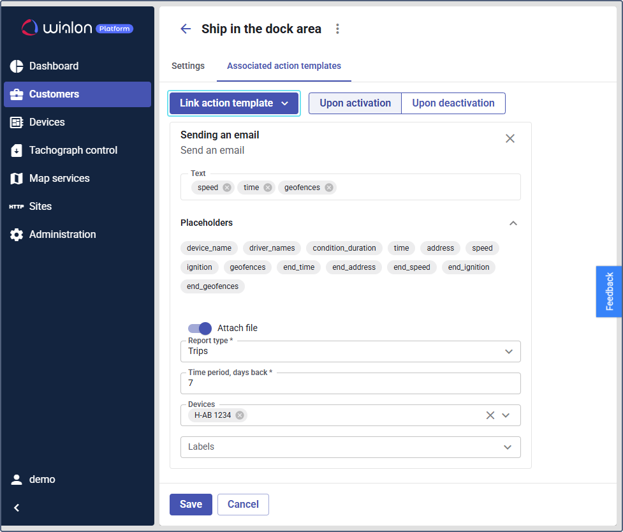Clear all selections in Devices field
The width and height of the screenshot is (623, 532).
click(x=490, y=415)
